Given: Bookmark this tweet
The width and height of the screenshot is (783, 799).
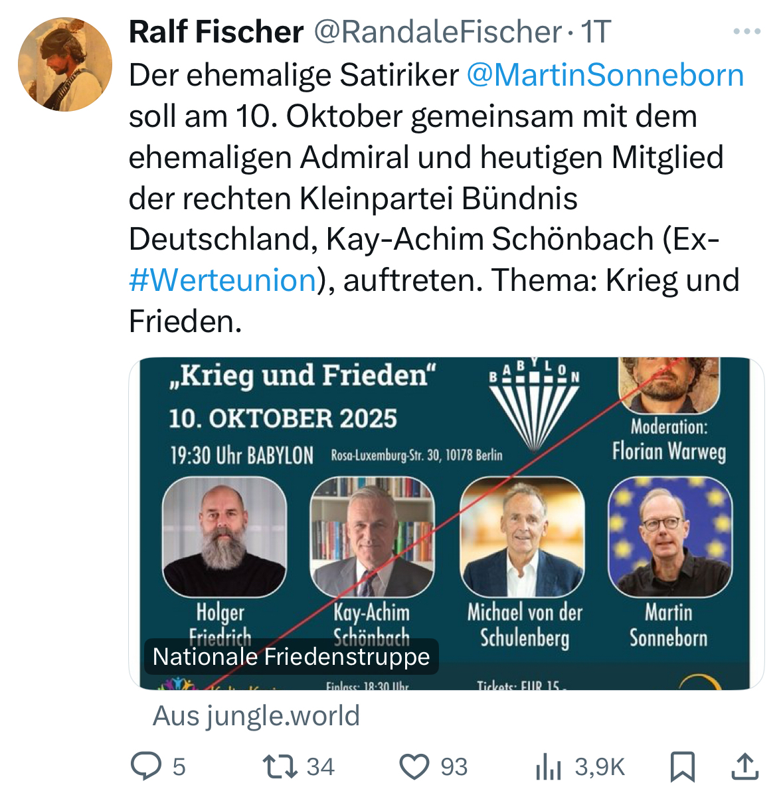Looking at the screenshot, I should pyautogui.click(x=682, y=766).
